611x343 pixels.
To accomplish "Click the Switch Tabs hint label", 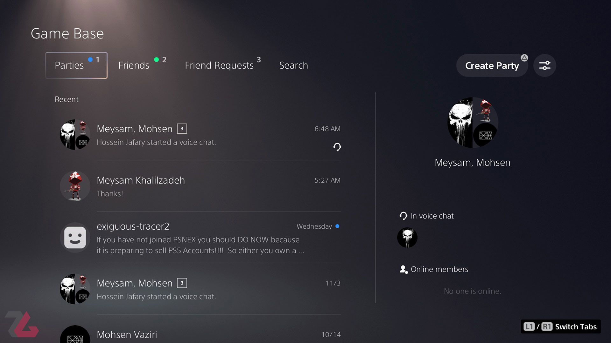I will tap(576, 326).
